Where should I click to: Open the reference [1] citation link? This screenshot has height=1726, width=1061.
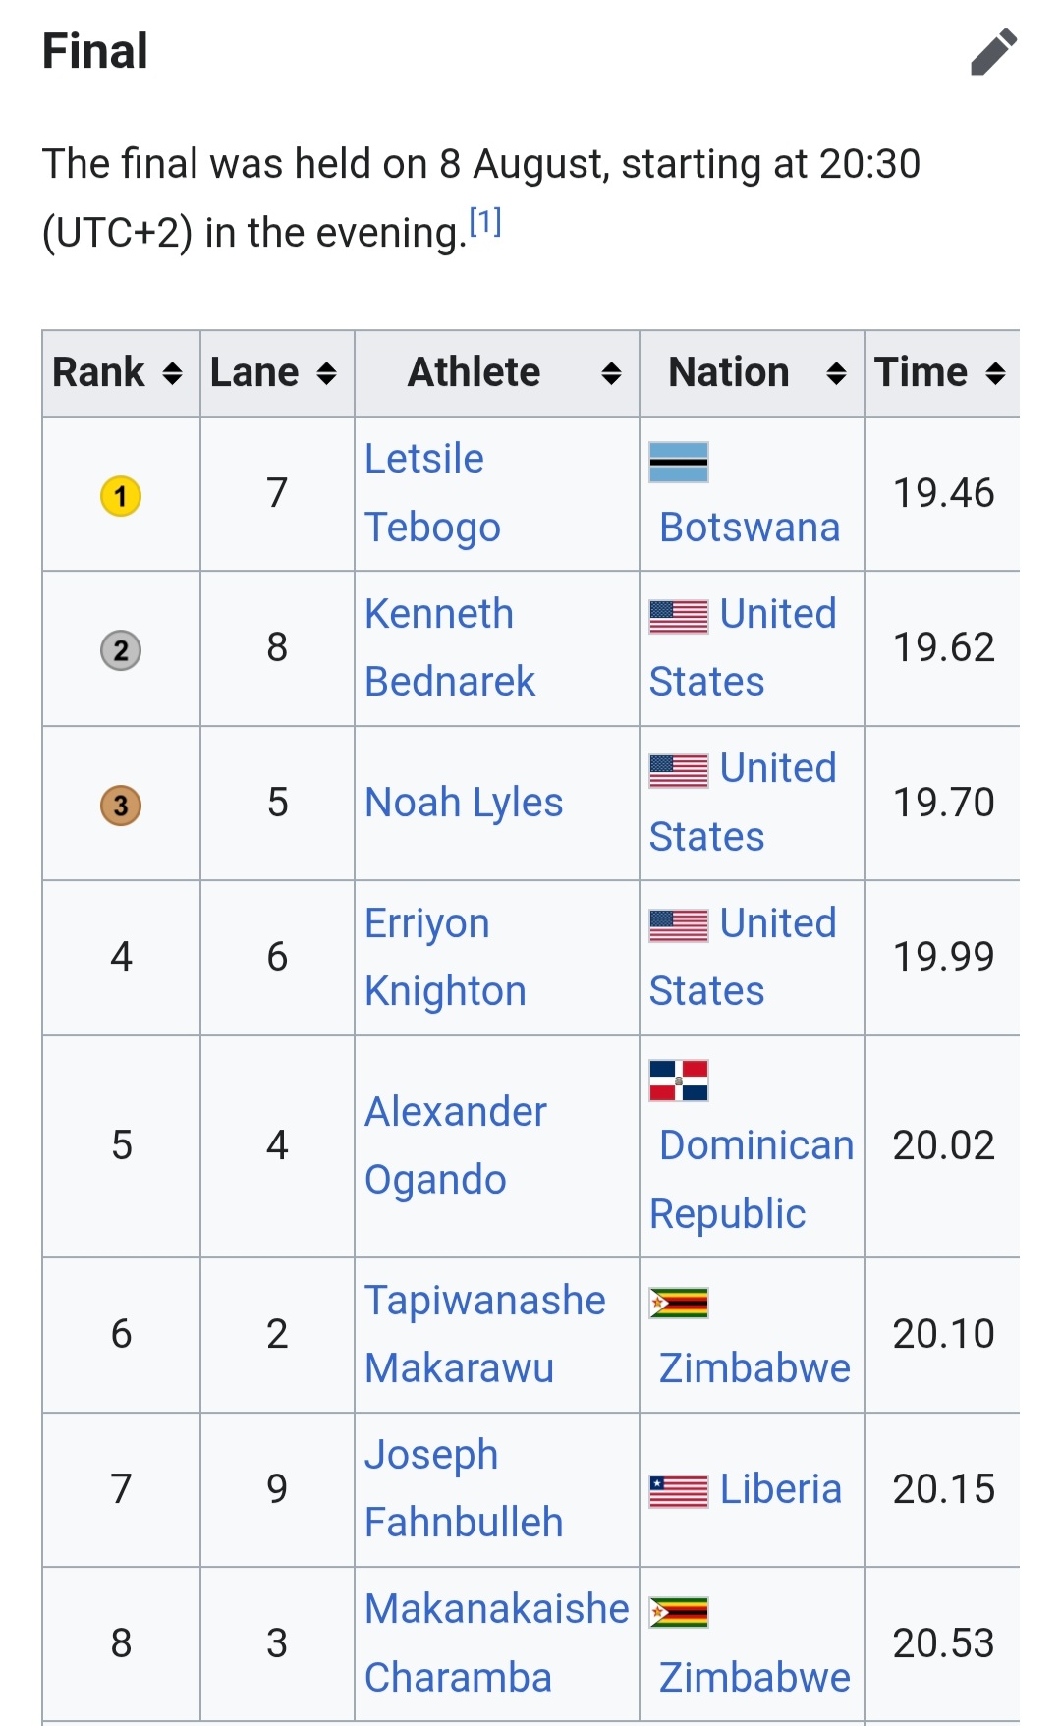pyautogui.click(x=485, y=223)
